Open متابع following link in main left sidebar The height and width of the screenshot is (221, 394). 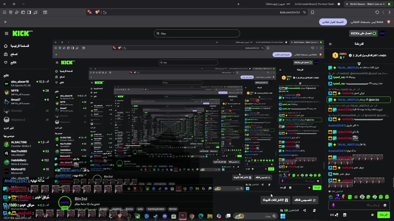click(10, 62)
